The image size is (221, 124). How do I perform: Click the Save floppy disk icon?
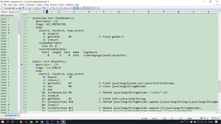click(x=9, y=8)
